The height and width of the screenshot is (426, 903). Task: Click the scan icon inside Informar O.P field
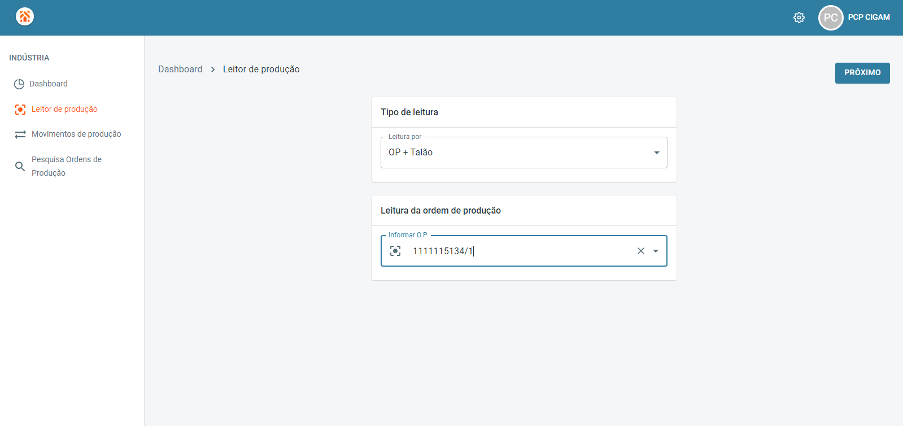(x=395, y=251)
